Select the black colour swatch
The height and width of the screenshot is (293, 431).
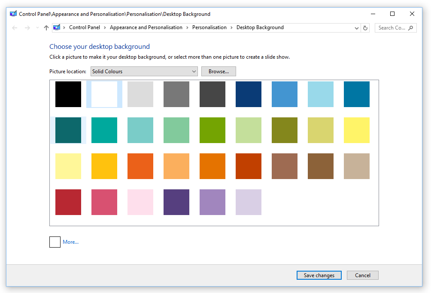click(68, 94)
